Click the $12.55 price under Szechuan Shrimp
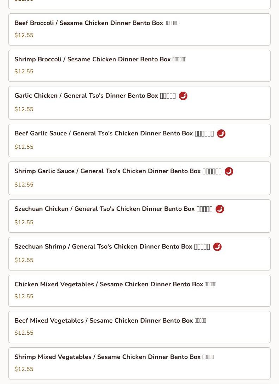Screen dimensions: 279x384 click(x=24, y=260)
